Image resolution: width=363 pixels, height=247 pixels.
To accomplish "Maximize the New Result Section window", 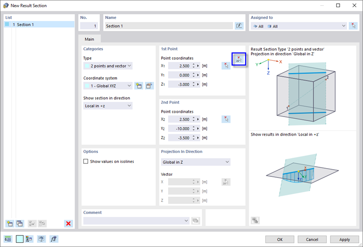I will tap(338, 5).
